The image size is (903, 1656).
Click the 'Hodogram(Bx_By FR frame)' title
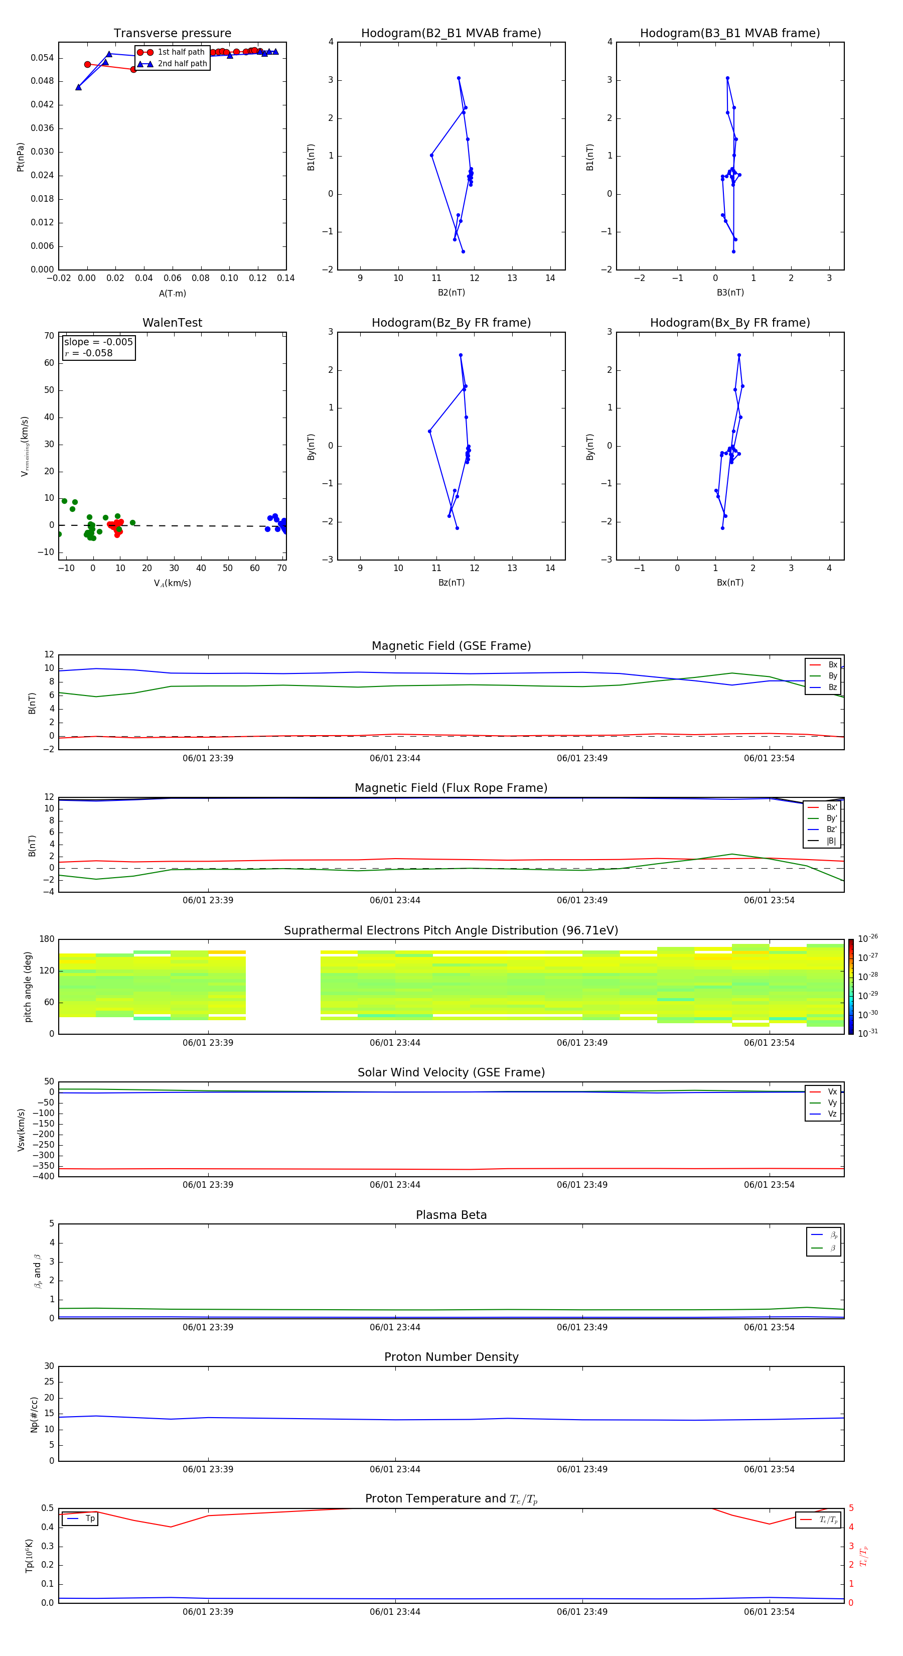pyautogui.click(x=730, y=323)
